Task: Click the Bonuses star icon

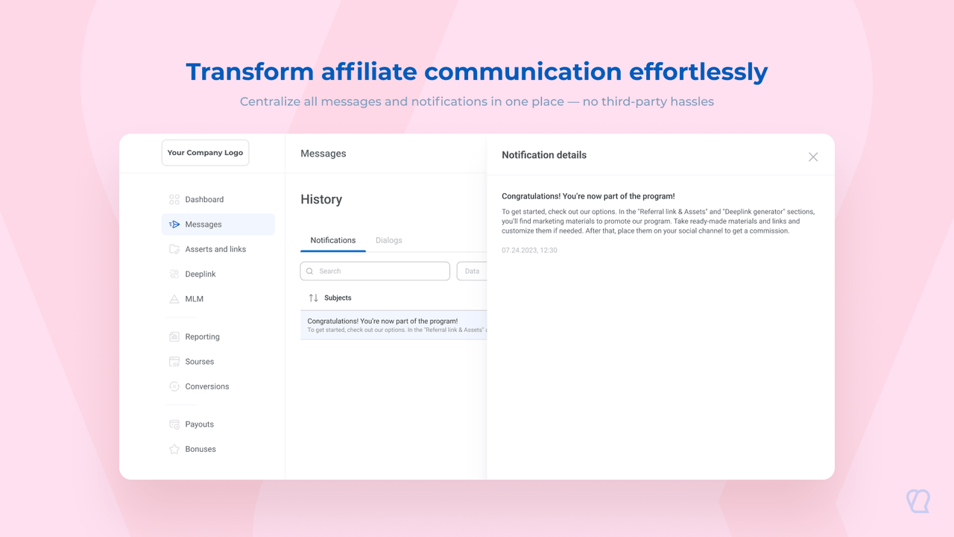Action: click(174, 449)
